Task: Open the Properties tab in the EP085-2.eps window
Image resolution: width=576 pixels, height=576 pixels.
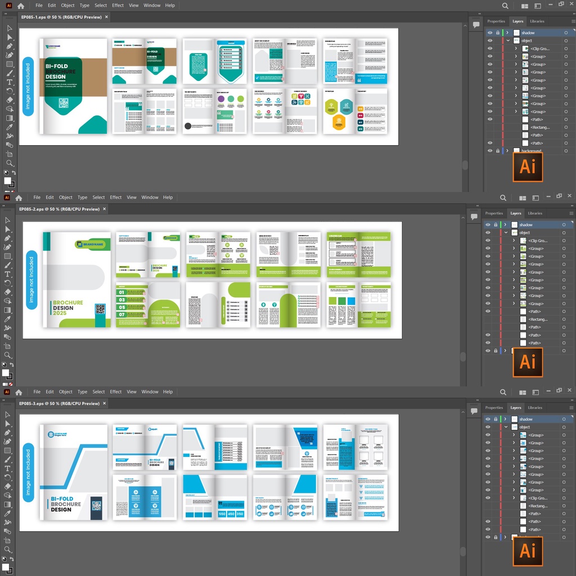Action: (494, 214)
